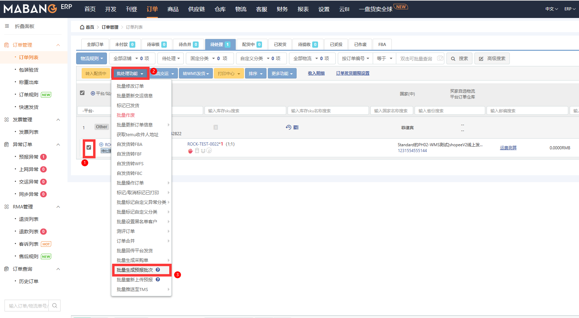
Task: Click the 输入国家名称搜索 filter field
Action: (x=391, y=111)
